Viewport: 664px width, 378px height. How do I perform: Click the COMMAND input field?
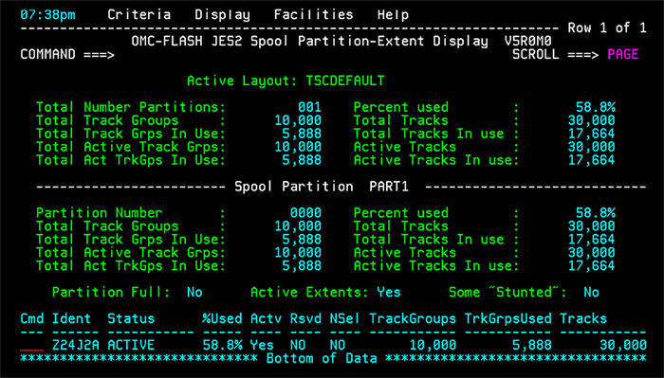pos(311,55)
